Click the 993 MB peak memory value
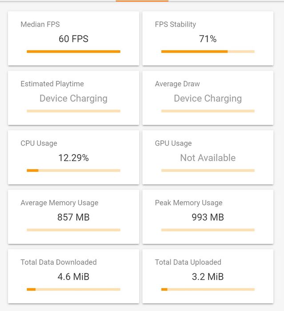Image resolution: width=284 pixels, height=311 pixels. (208, 217)
